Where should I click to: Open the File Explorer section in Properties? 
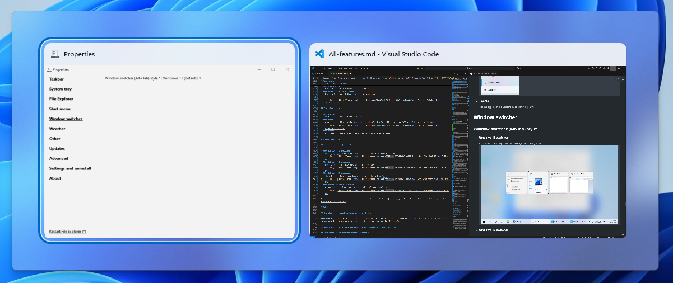[x=62, y=99]
